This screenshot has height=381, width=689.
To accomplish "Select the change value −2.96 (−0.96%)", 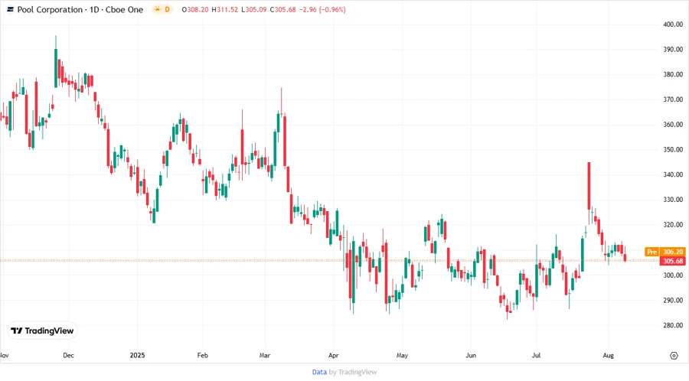I will (322, 9).
